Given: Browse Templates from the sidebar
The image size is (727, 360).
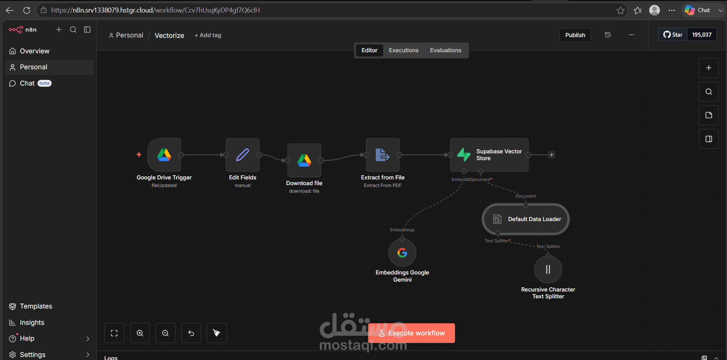Looking at the screenshot, I should click(49, 306).
